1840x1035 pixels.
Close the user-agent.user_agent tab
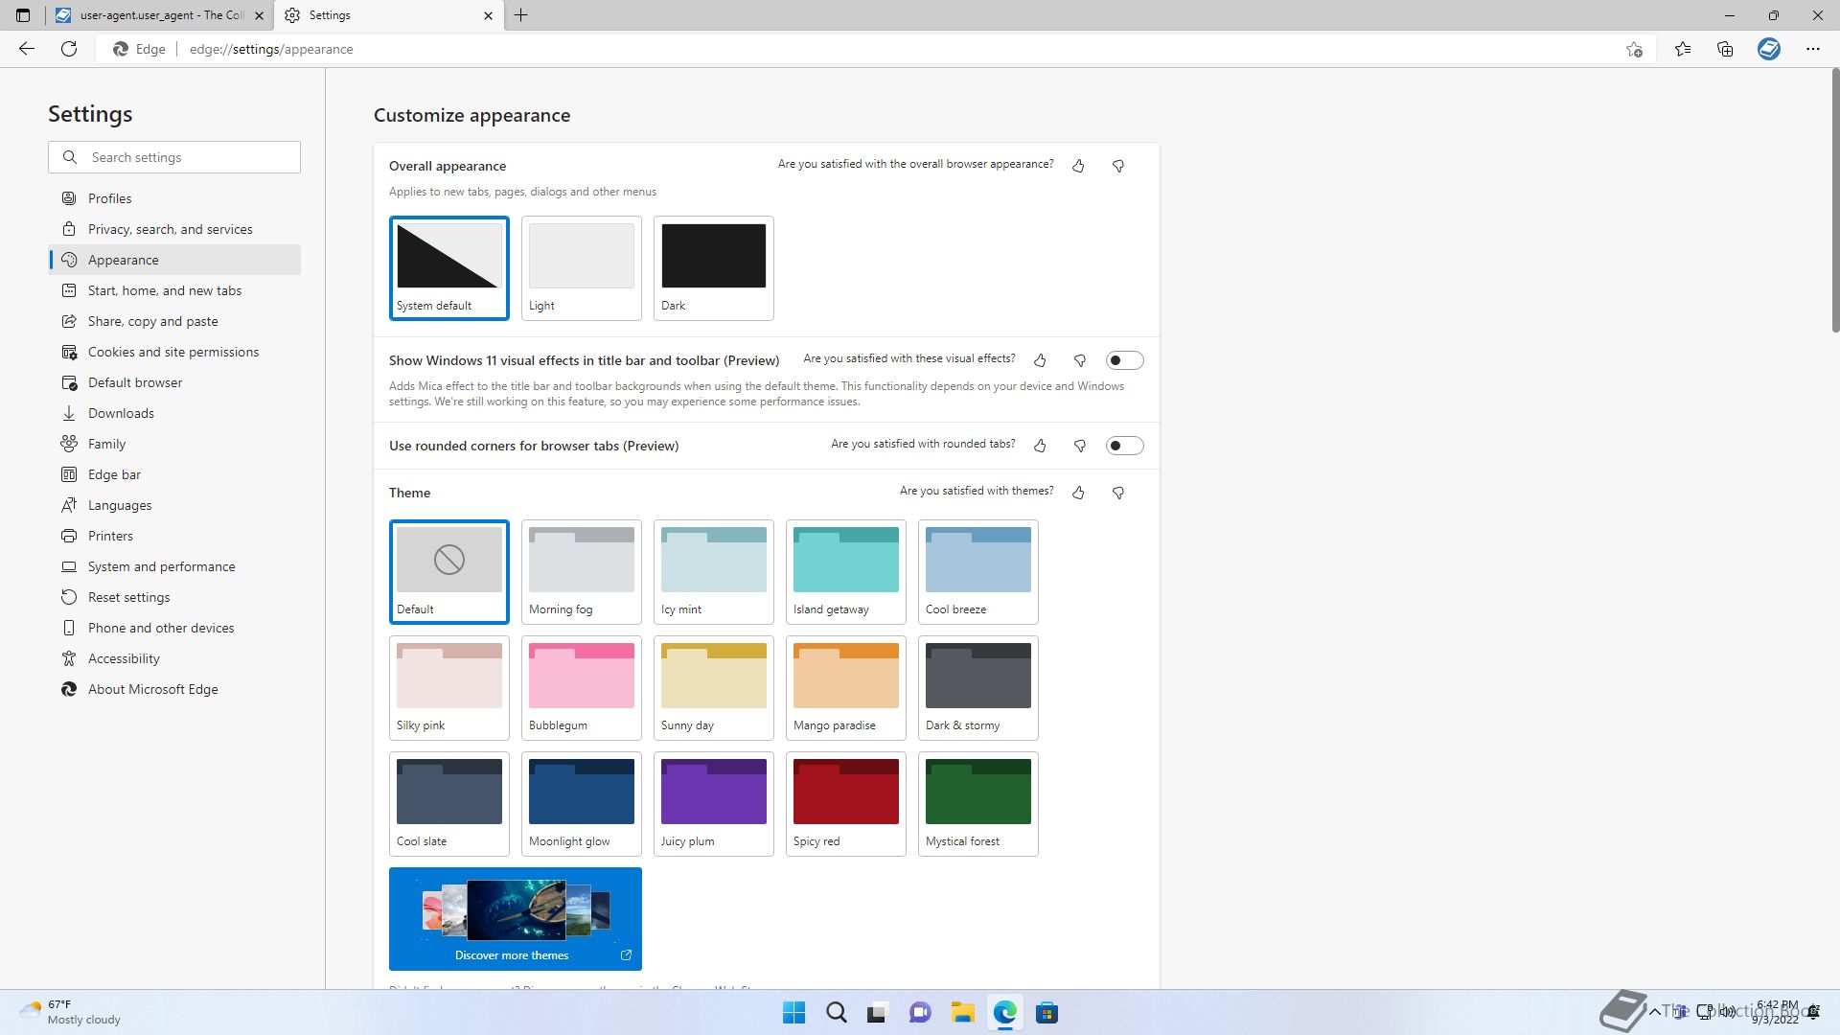tap(259, 15)
